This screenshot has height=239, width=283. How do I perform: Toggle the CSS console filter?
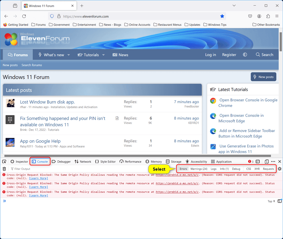click(x=248, y=169)
